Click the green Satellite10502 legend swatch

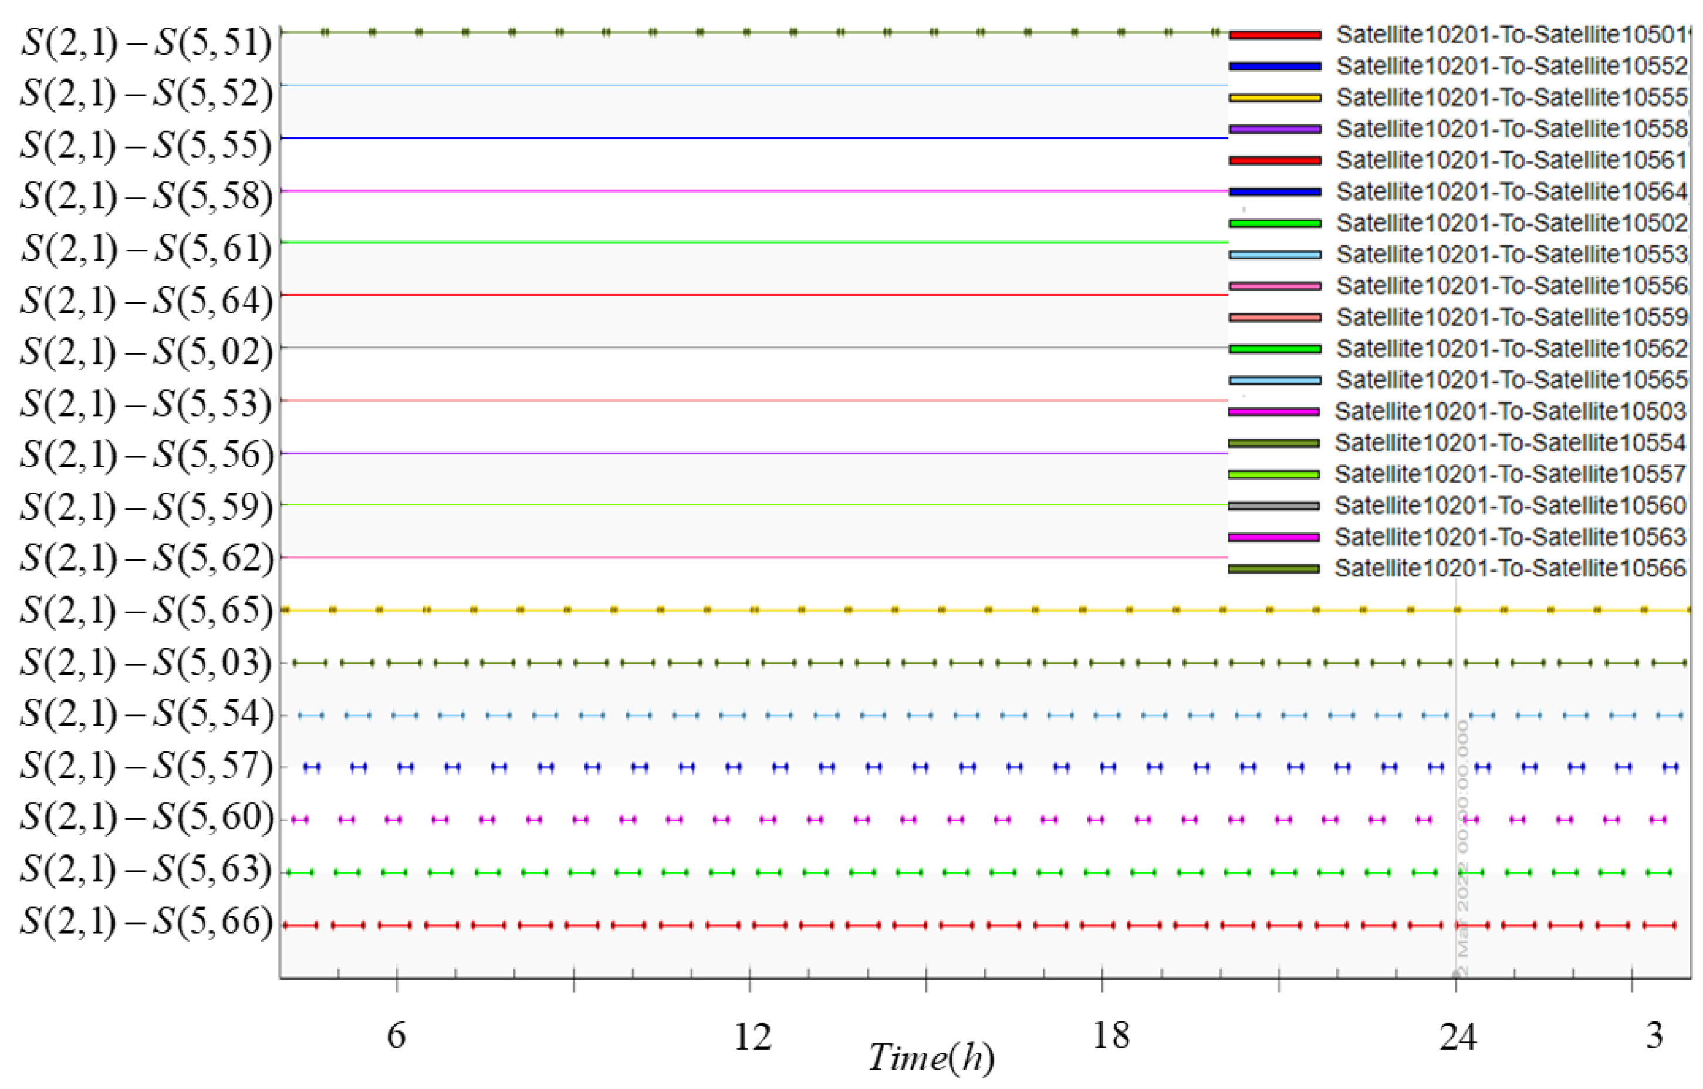click(1275, 224)
